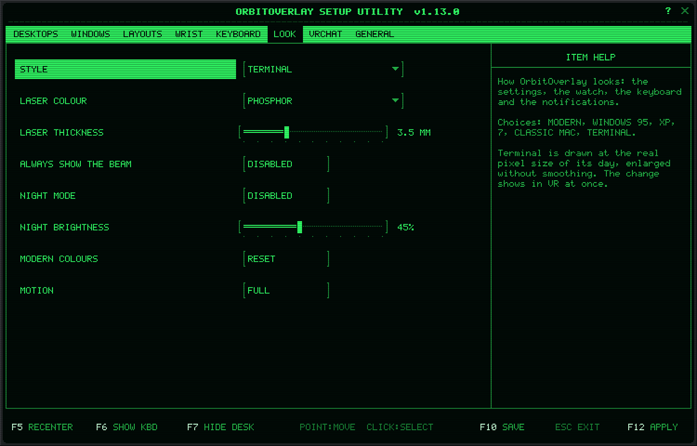Select the Style setting row label
This screenshot has width=697, height=446.
(x=125, y=69)
